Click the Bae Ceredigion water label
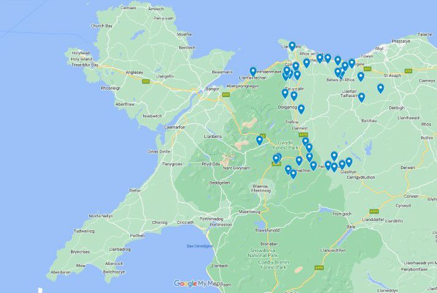This screenshot has height=293, width=437. (200, 246)
